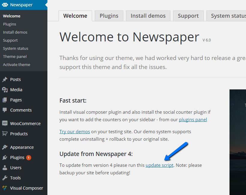
Task: Click Activate theme in the sidebar
Action: [x=16, y=64]
